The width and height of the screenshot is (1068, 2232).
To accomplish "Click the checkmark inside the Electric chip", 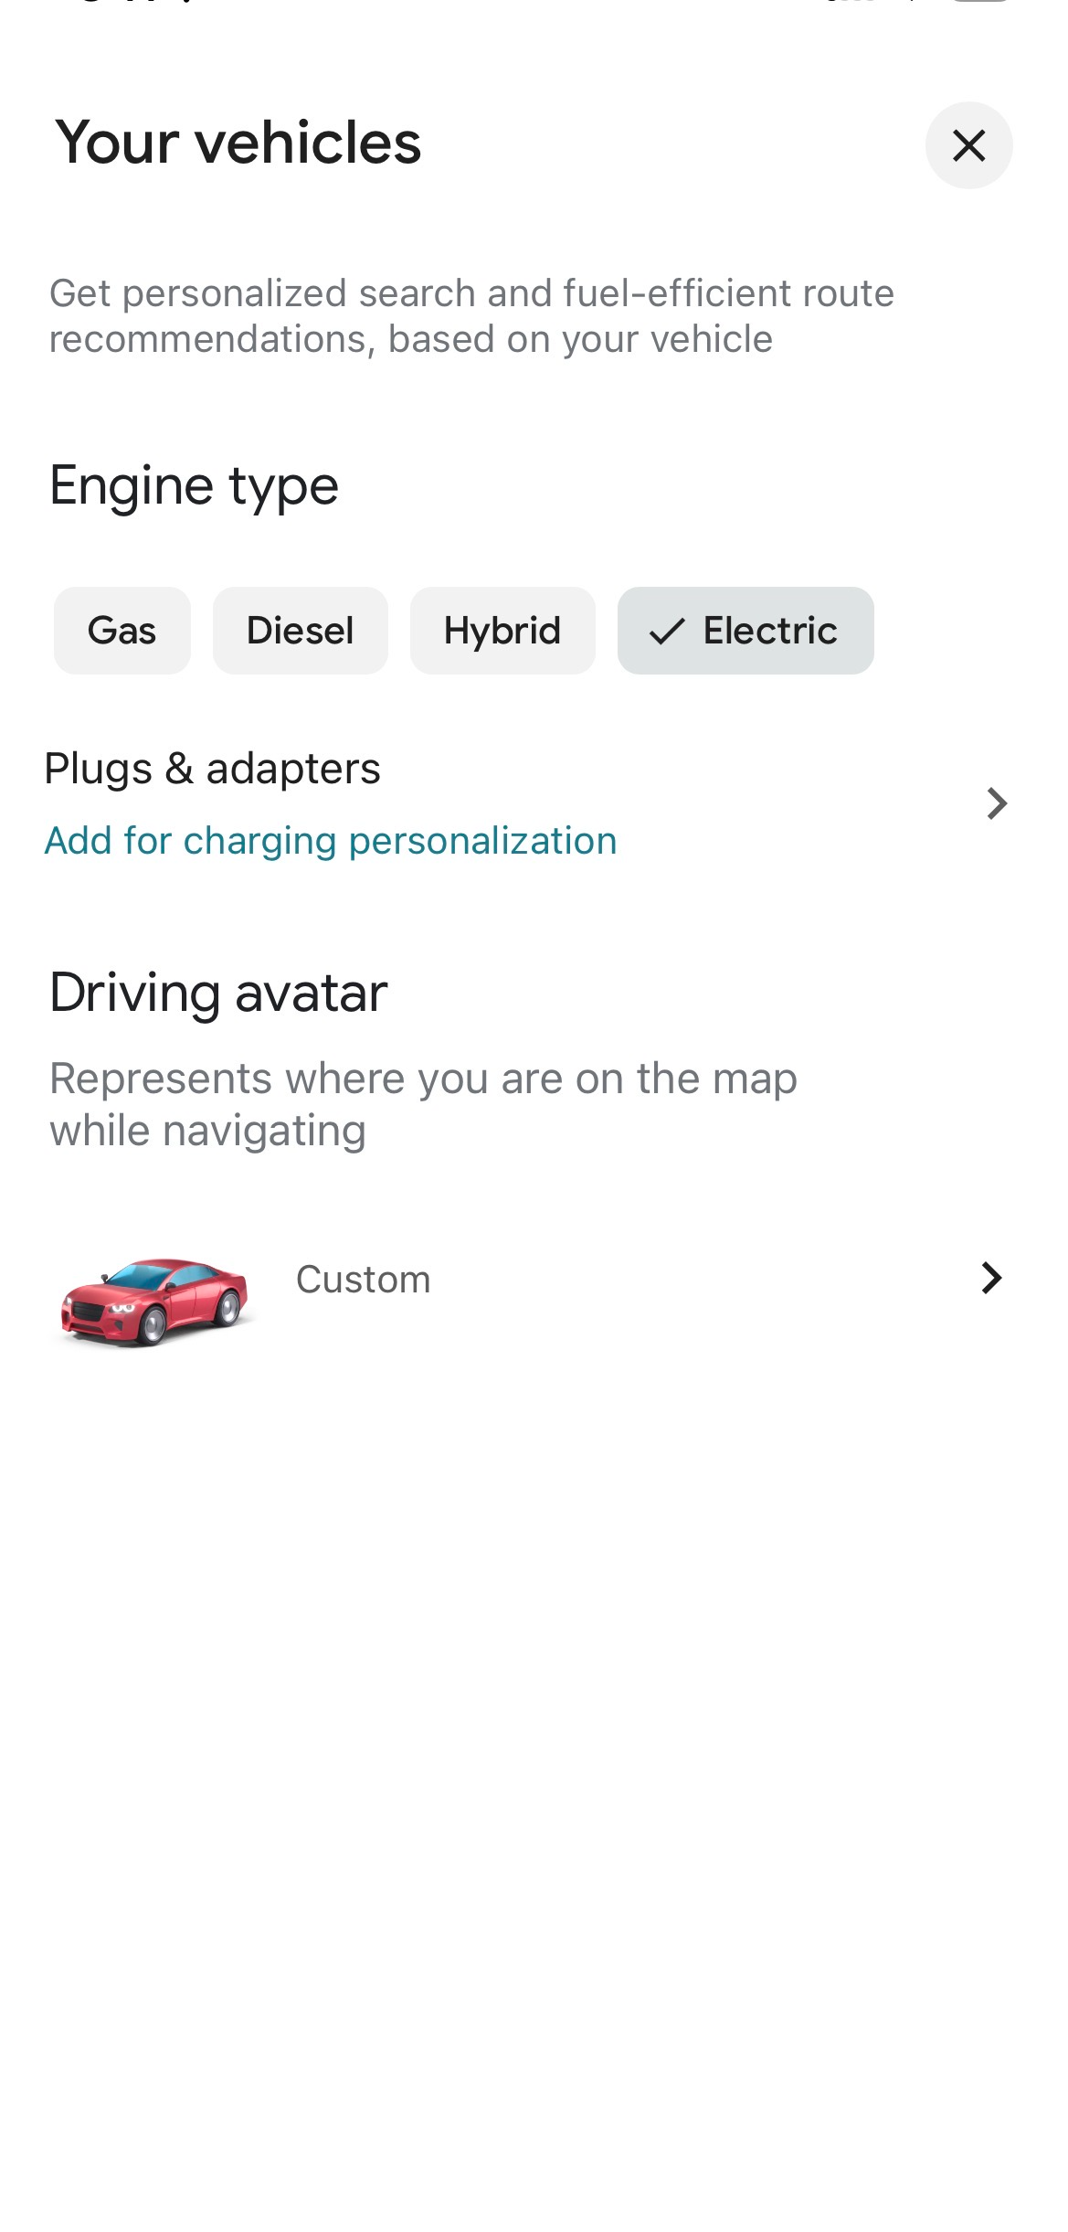I will [668, 630].
